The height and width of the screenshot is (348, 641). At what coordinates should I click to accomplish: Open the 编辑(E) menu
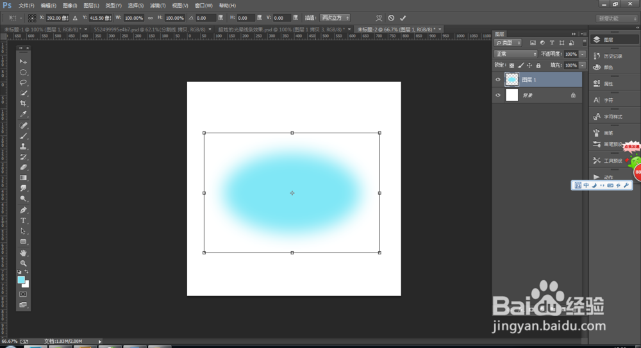point(48,6)
